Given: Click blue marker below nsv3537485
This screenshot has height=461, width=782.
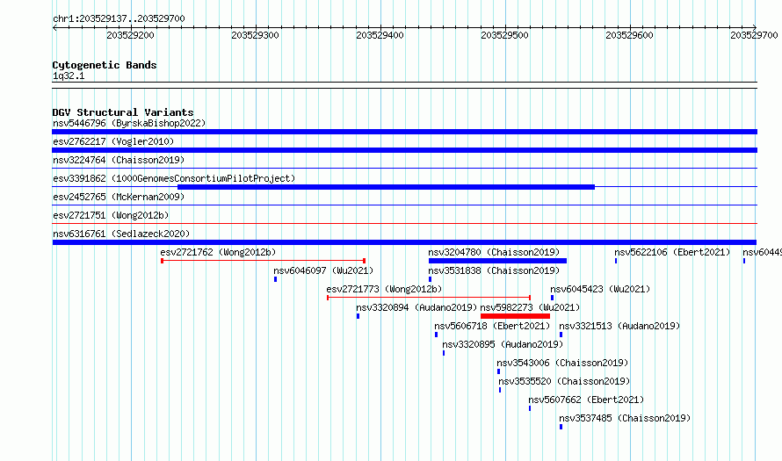Looking at the screenshot, I should tap(561, 427).
